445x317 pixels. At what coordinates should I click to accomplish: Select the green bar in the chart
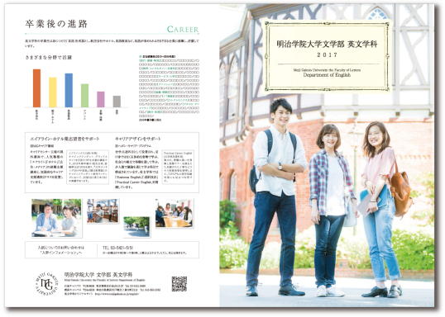(x=84, y=96)
